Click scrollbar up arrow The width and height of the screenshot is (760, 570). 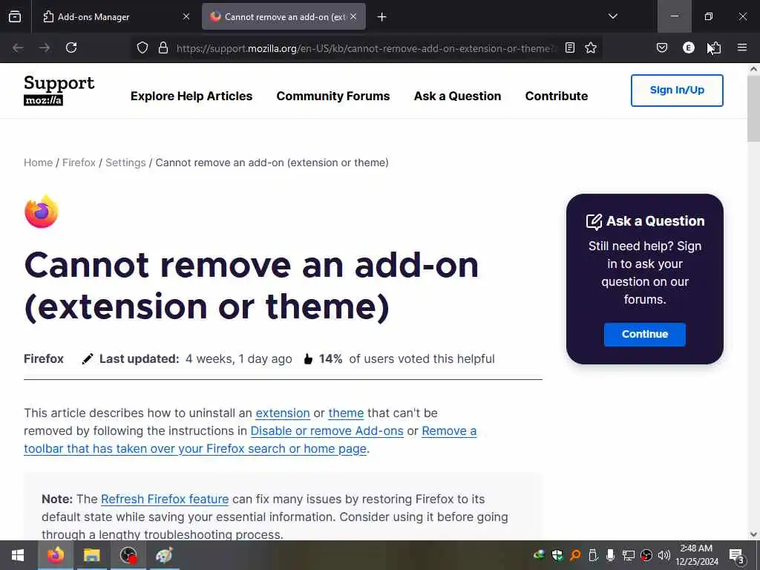point(753,69)
